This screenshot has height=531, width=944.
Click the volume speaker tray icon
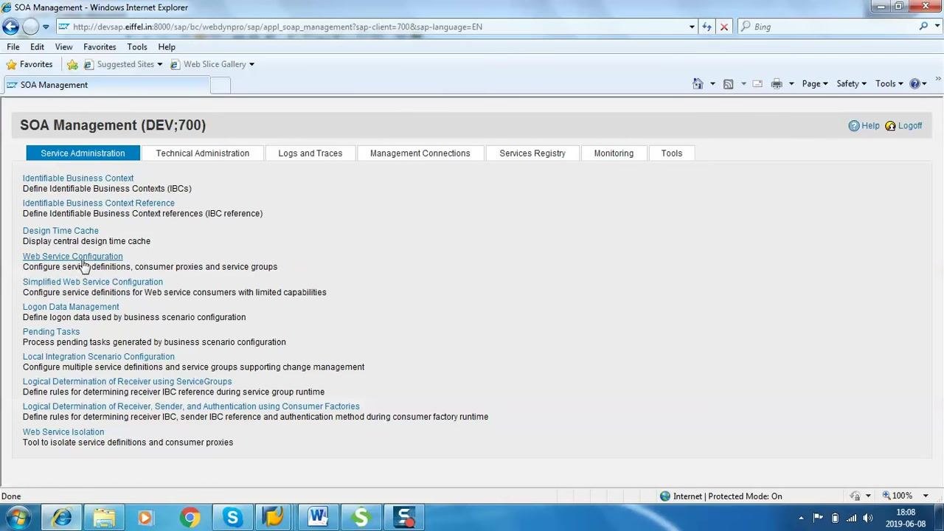[868, 518]
